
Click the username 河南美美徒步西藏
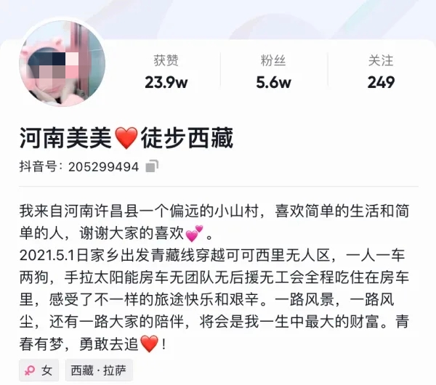tap(126, 138)
